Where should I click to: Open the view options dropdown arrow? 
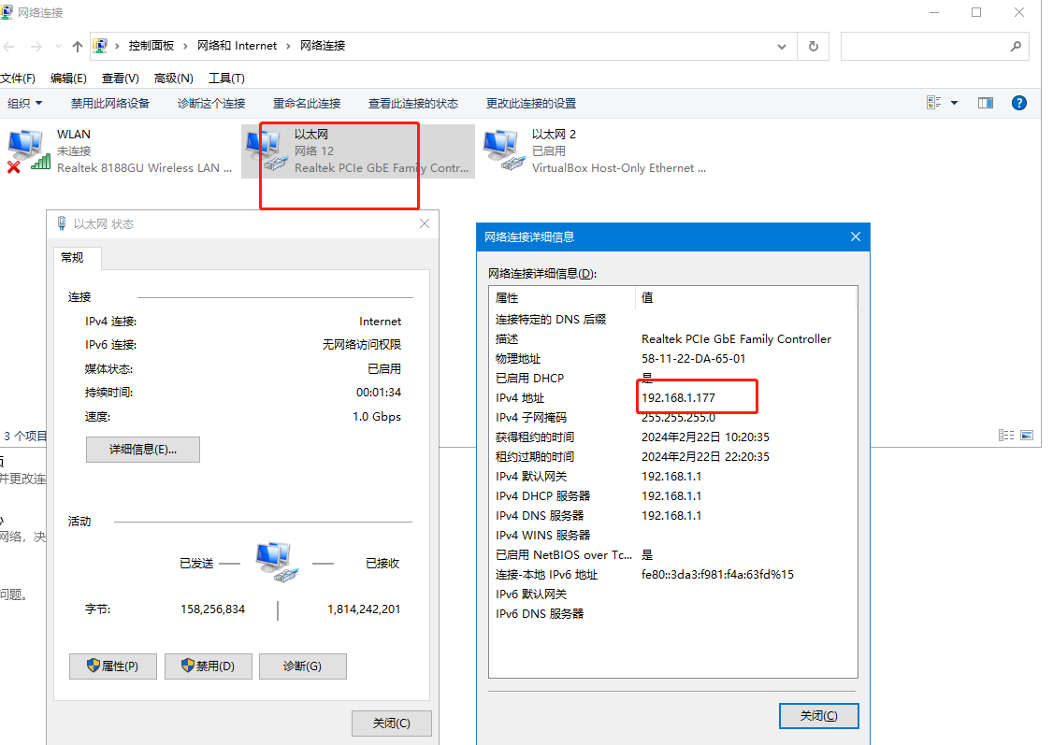tap(954, 103)
